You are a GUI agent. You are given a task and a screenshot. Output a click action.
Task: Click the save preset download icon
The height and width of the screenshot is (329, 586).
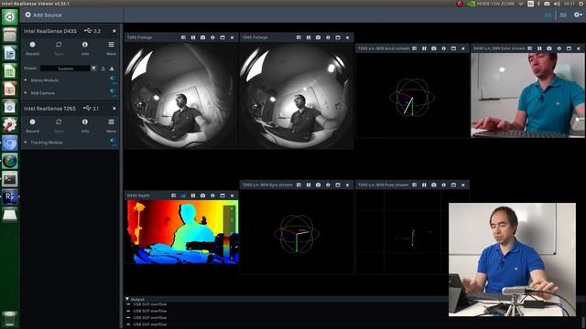click(112, 69)
